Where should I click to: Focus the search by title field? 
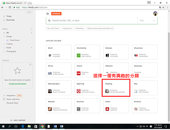pos(92,20)
